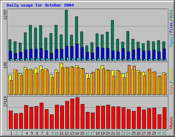Click the 27119 KBytes axis value
This screenshot has height=137, width=175.
tap(5, 101)
